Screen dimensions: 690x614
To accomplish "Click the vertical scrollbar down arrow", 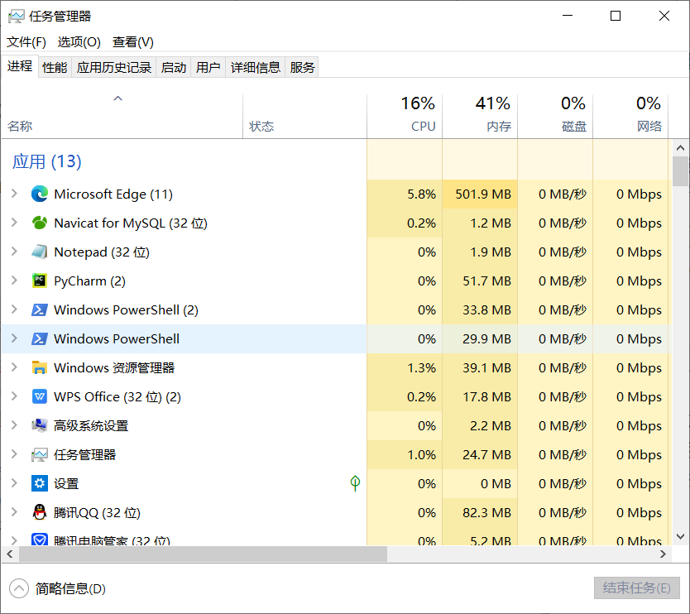I will point(681,536).
